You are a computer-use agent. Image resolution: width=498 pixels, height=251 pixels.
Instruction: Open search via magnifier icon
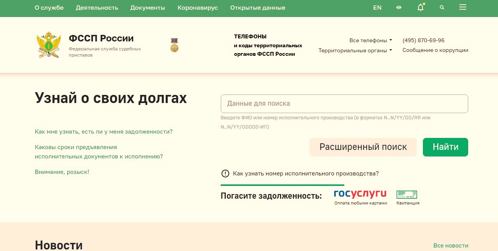441,7
